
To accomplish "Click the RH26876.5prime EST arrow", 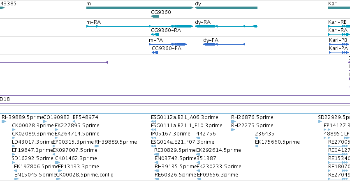I will (233, 121).
